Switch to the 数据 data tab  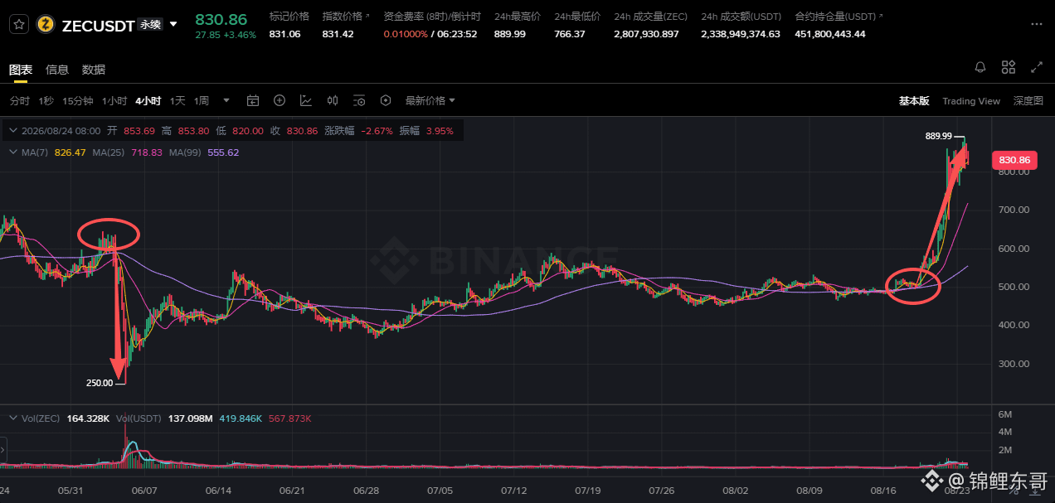(94, 70)
